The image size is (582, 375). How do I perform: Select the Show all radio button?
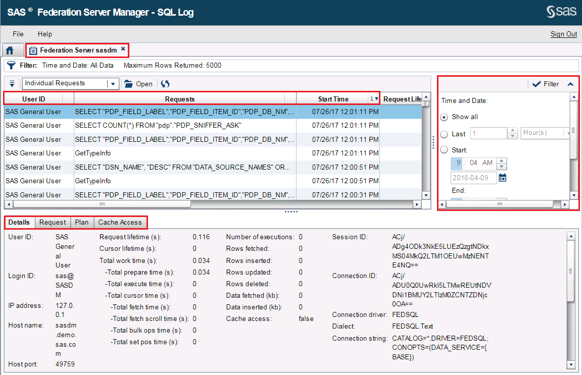coord(444,117)
